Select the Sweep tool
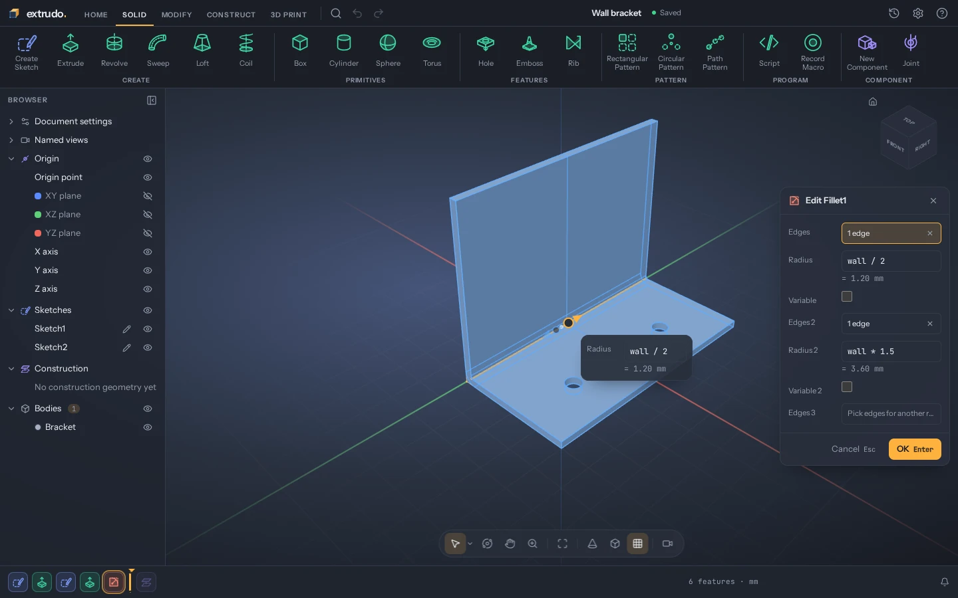This screenshot has width=958, height=598. pos(158,52)
